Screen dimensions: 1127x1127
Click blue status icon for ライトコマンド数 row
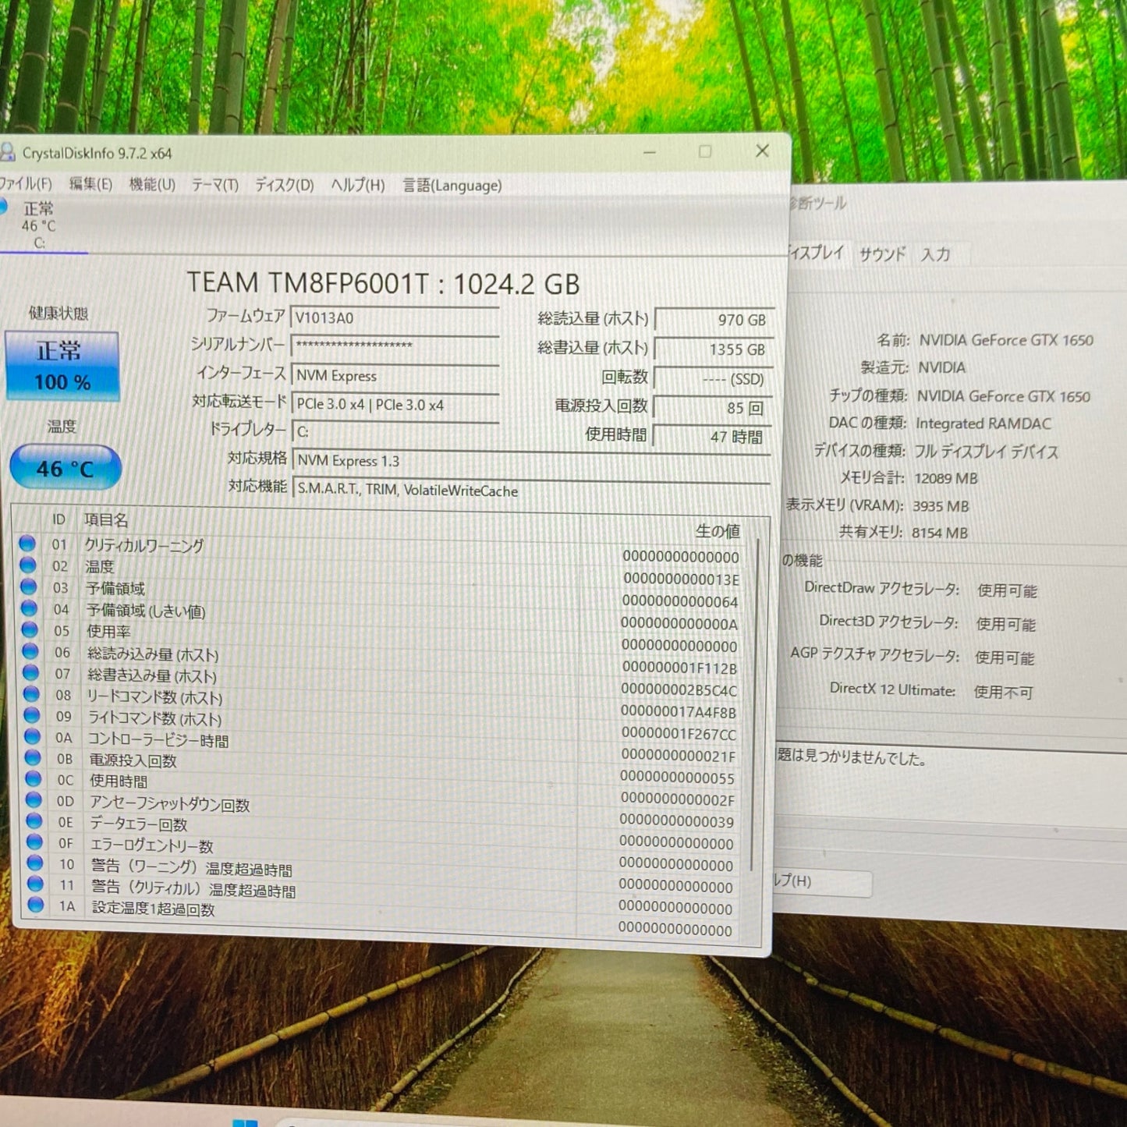32,714
